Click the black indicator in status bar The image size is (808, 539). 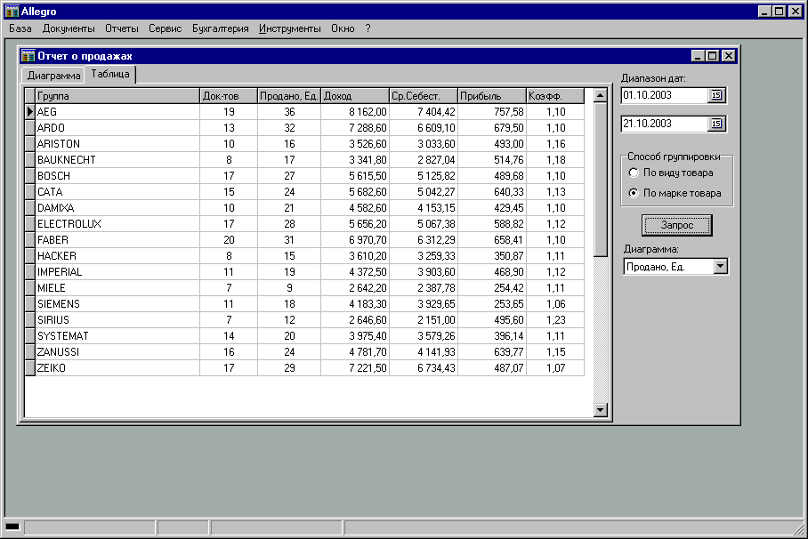pos(12,527)
